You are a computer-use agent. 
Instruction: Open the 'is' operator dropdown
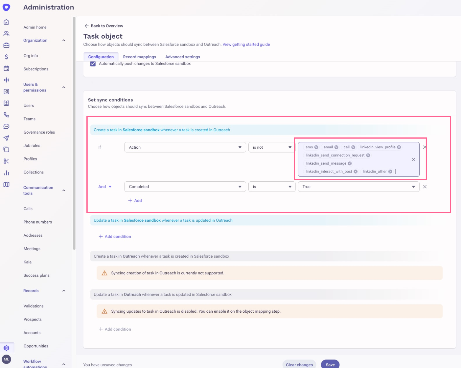click(272, 187)
